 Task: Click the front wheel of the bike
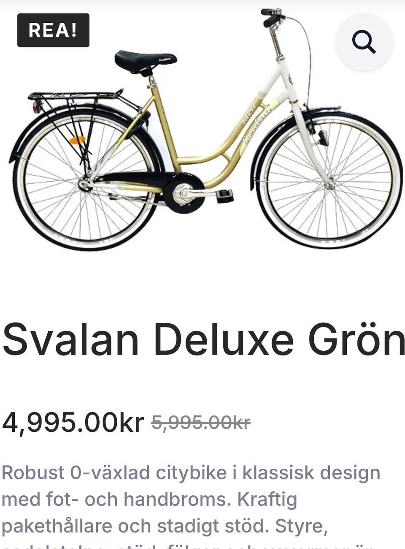click(329, 181)
